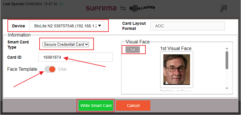Cancel the smart card dialog

pos(133,106)
